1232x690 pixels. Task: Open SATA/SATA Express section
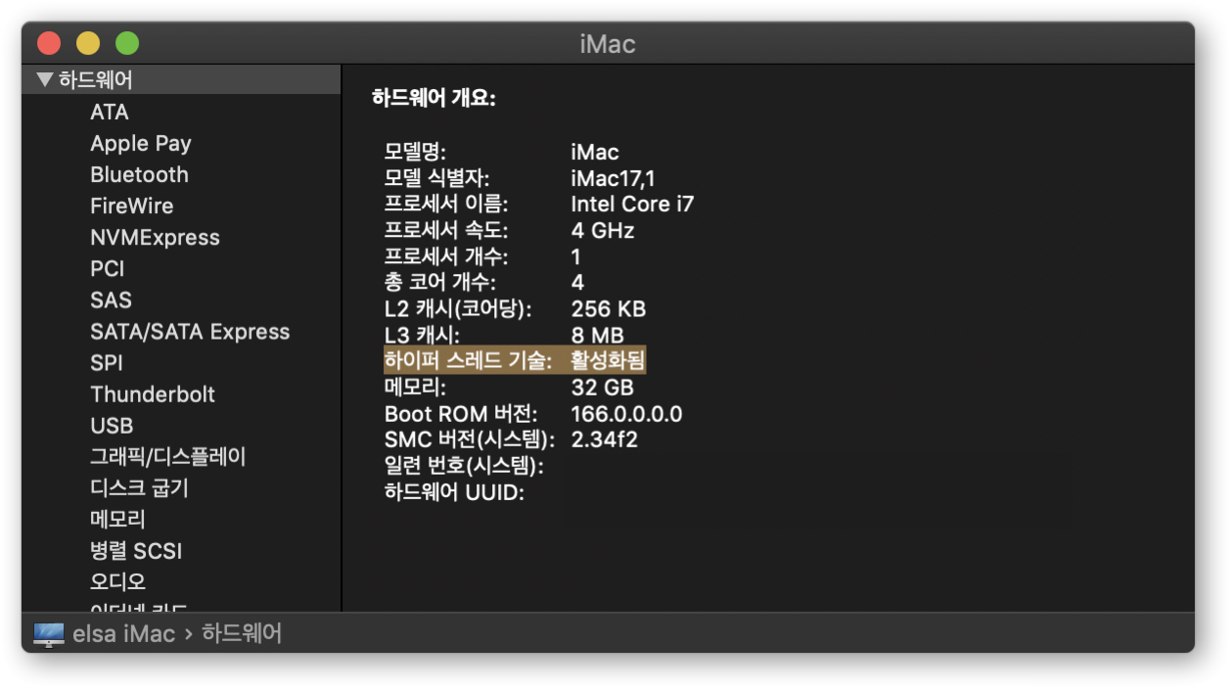tap(190, 331)
